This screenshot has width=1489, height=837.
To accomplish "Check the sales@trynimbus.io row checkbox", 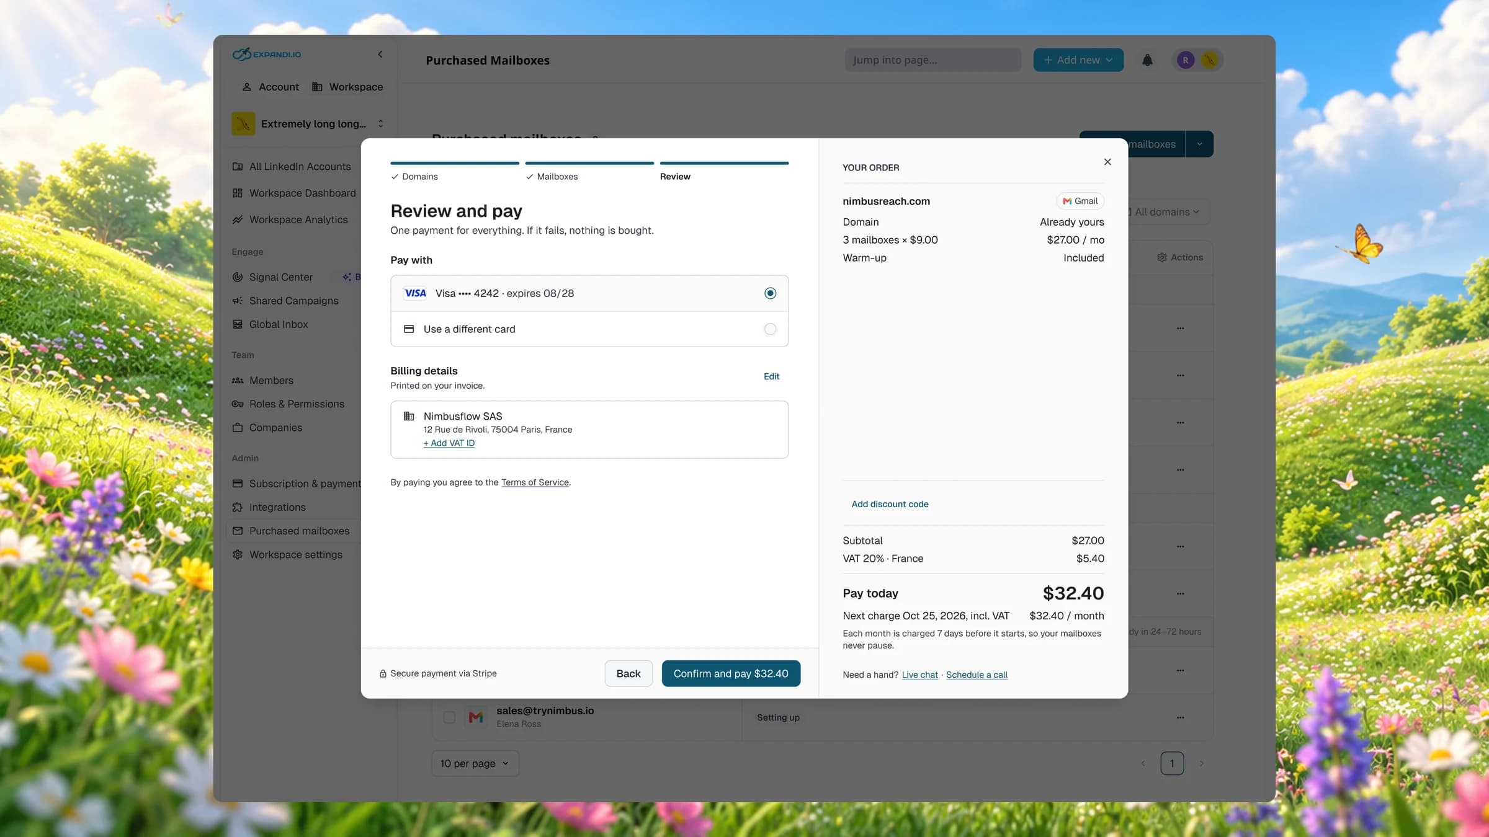I will 449,717.
